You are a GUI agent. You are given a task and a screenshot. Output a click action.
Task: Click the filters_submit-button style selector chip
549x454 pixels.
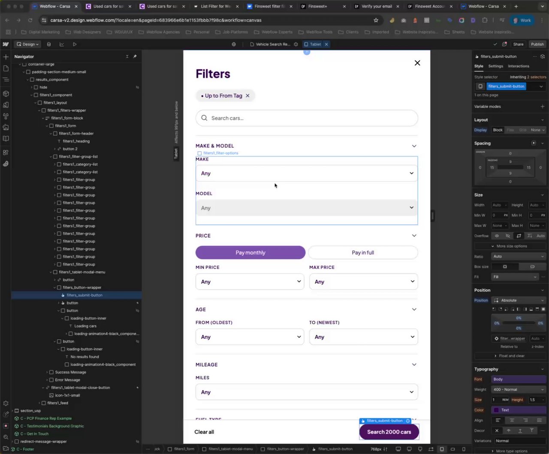506,86
